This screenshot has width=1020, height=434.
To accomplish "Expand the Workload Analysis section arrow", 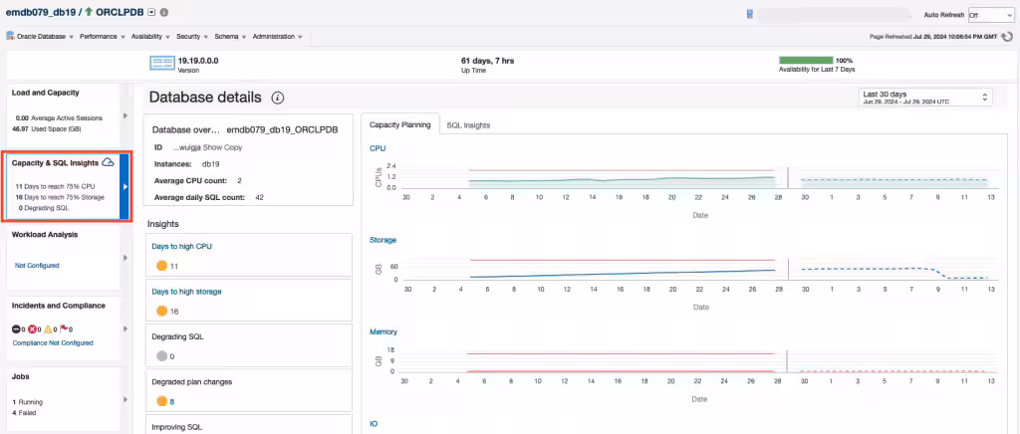I will [126, 258].
